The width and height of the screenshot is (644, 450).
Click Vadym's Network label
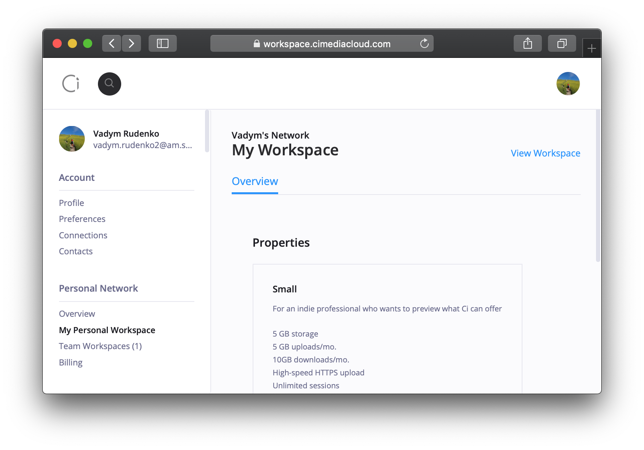270,135
